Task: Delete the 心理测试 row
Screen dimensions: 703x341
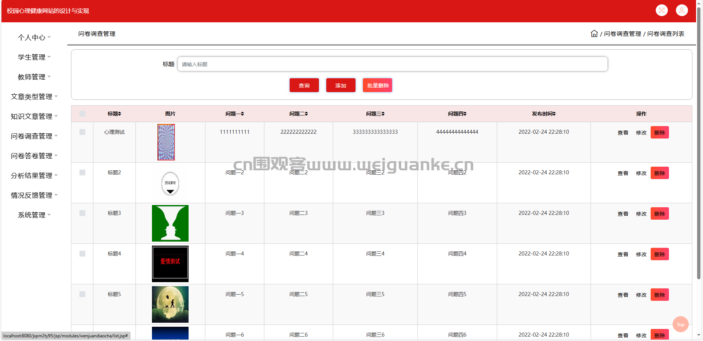Action: tap(659, 132)
